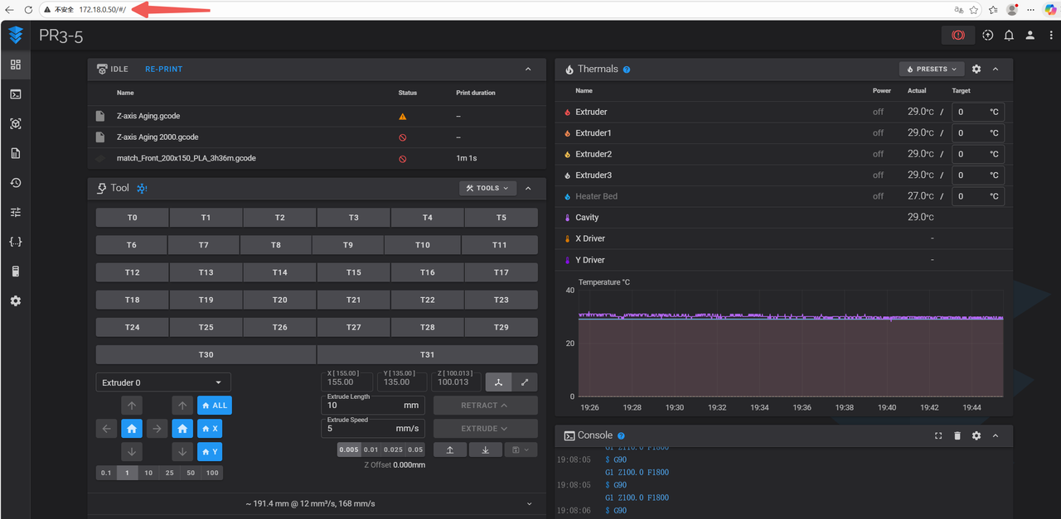
Task: Open the Thermals gear settings
Action: click(x=976, y=70)
